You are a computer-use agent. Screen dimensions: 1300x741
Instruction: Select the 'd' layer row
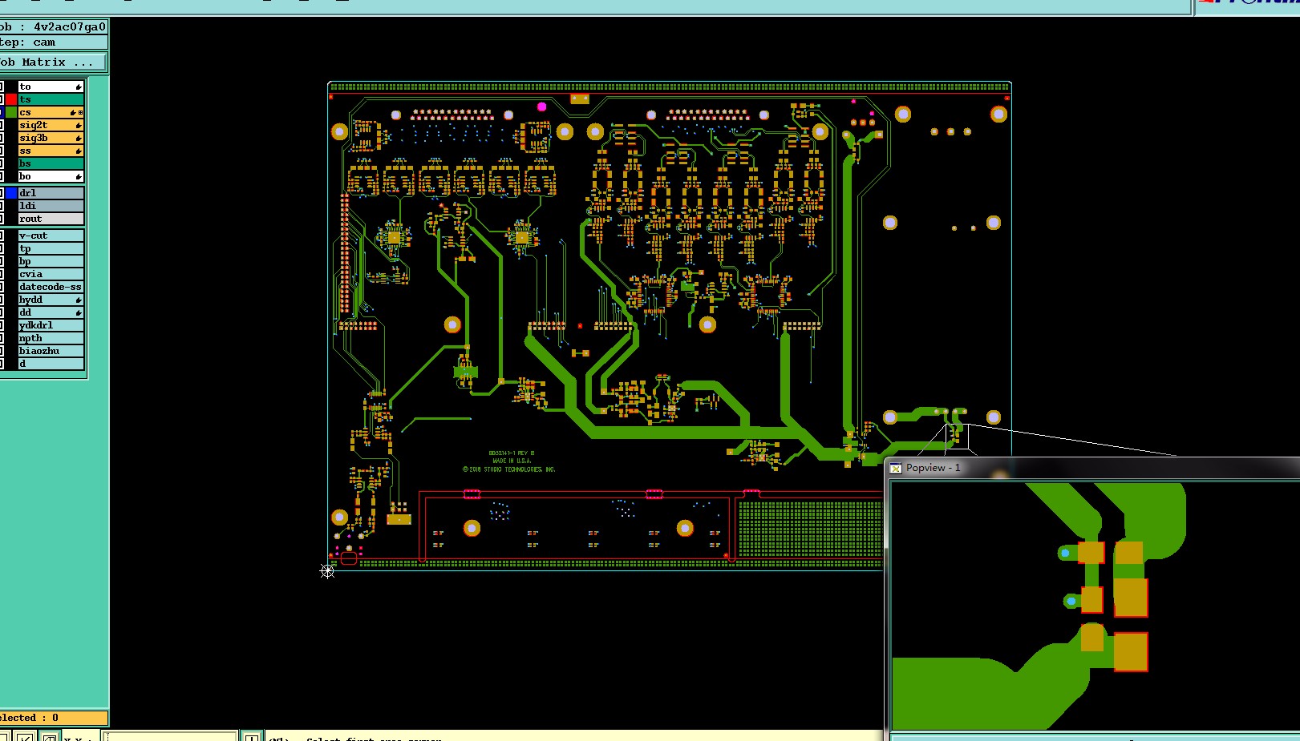click(x=51, y=364)
